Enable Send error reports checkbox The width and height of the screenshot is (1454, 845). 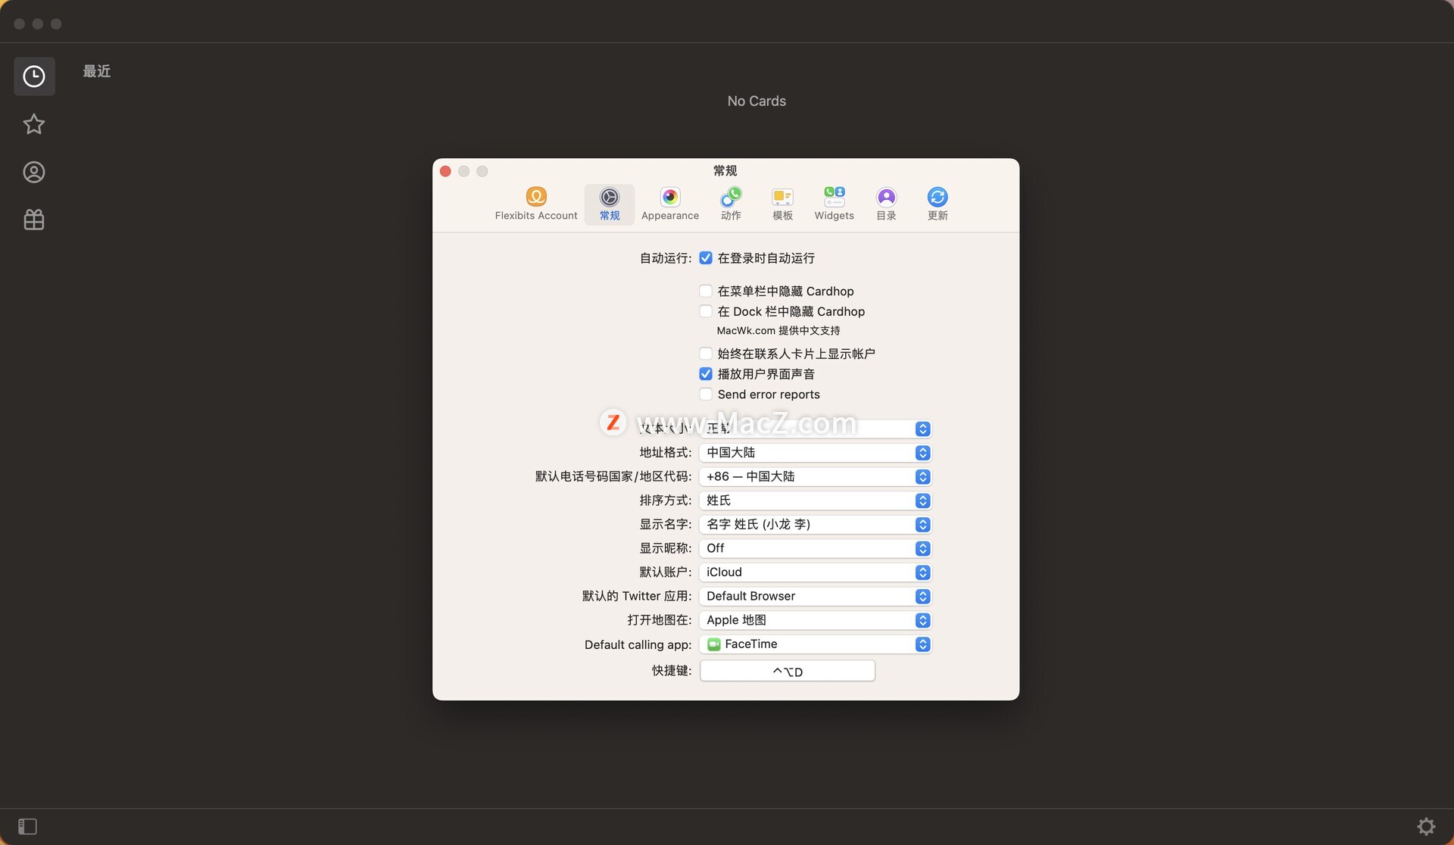(x=706, y=394)
